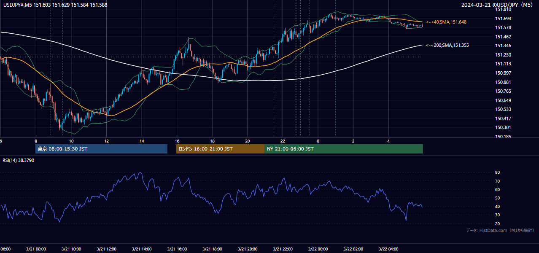Click the RSI(14) 38.3790 indicator label
Image resolution: width=539 pixels, height=253 pixels.
point(19,160)
